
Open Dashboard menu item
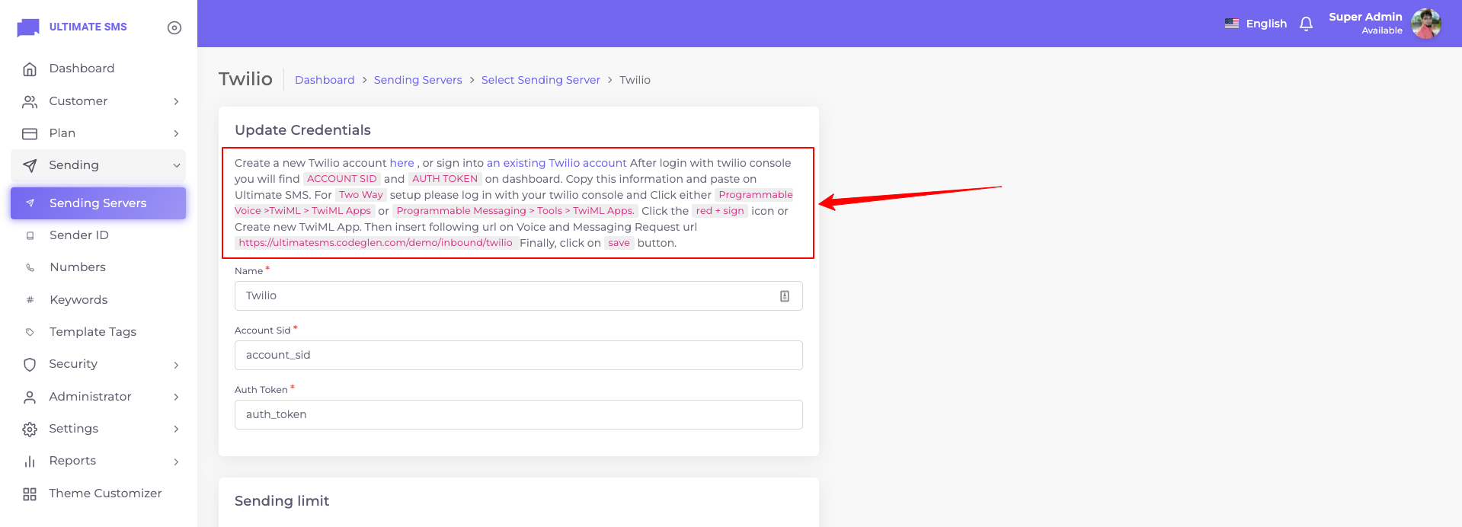pos(98,69)
